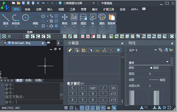Viewport: 177px width, 112px height.
Task: Switch to the 扩展工具 ribbon tab
Action: 109,9
